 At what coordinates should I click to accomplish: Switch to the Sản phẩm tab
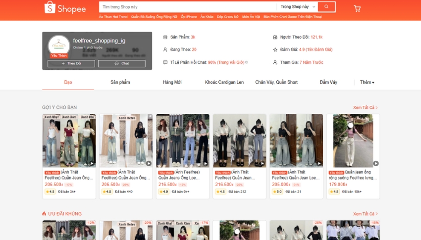tap(120, 82)
